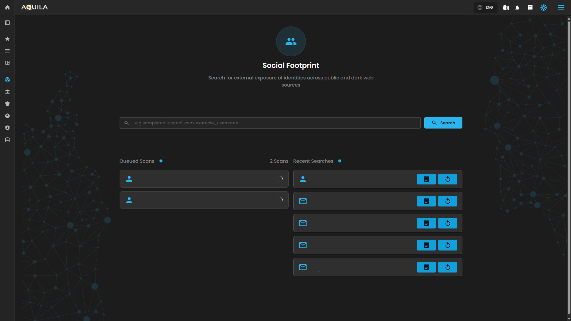Click the identity search input field
Viewport: 571px width, 321px height.
(274, 123)
